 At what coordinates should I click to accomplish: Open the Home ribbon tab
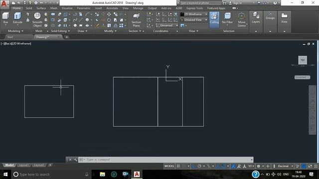click(x=16, y=8)
